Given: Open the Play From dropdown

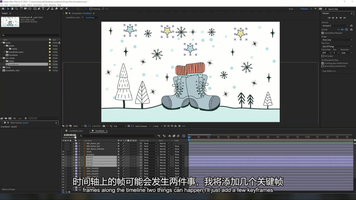Looking at the screenshot, I should (337, 46).
